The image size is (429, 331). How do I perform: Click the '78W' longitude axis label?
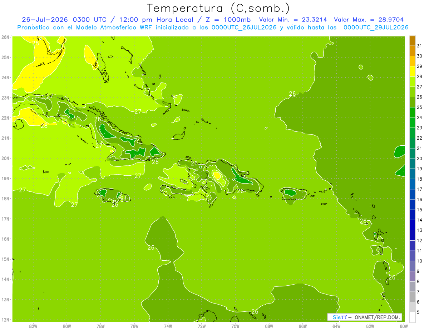[x=100, y=326]
